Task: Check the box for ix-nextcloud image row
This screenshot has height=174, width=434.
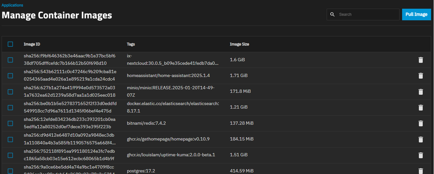Action: pos(10,60)
